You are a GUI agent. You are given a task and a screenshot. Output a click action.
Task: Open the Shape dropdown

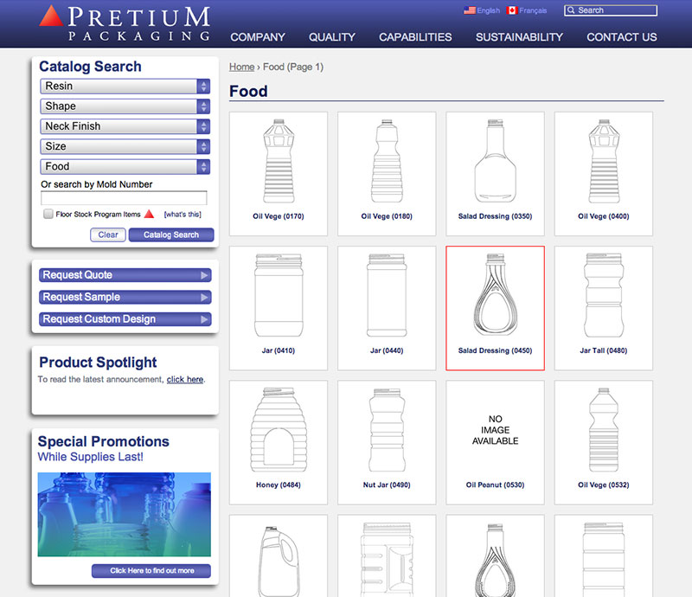click(125, 106)
